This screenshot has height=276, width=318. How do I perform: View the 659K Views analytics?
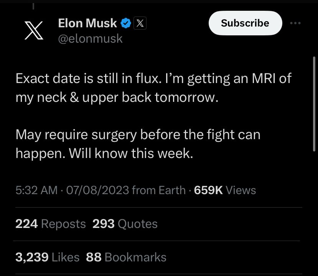click(x=225, y=190)
